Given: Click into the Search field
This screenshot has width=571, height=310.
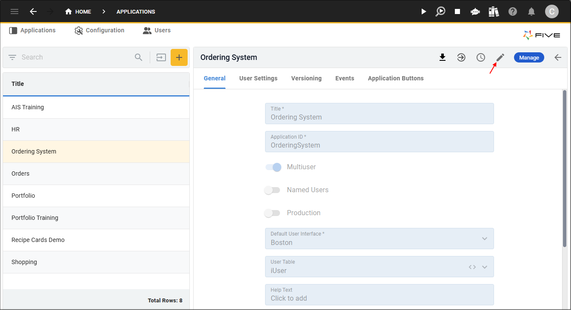Looking at the screenshot, I should coord(76,57).
